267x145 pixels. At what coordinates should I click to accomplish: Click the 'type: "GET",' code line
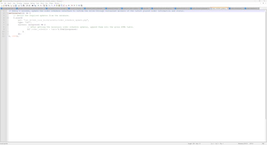tap(25, 22)
